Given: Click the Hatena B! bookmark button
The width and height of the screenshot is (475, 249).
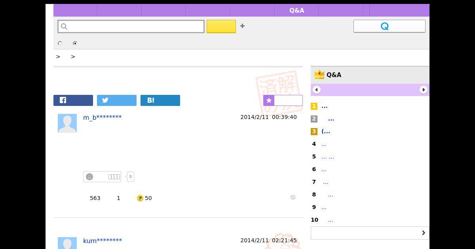Looking at the screenshot, I should 160,100.
